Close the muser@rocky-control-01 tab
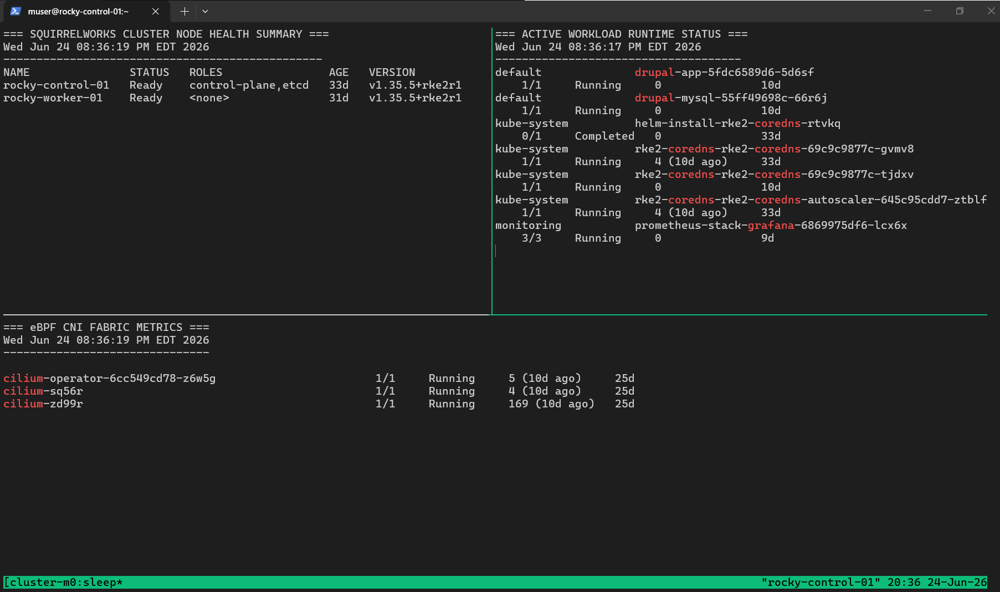The height and width of the screenshot is (592, 1000). [156, 11]
